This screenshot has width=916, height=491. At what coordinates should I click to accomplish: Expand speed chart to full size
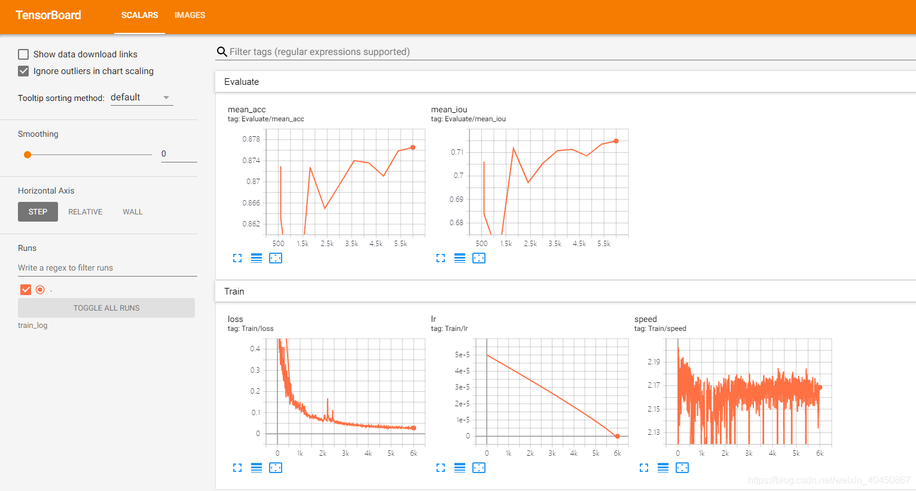click(644, 468)
